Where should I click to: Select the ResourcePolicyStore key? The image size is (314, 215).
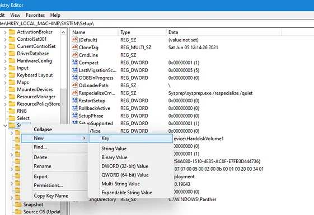(38, 104)
